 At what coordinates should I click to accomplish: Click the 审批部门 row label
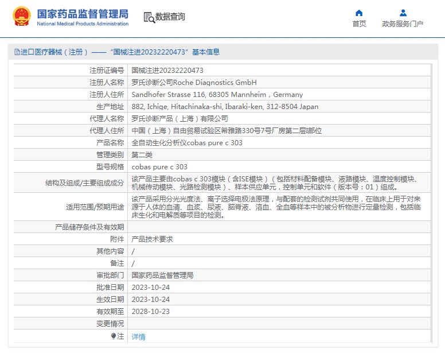click(110, 275)
